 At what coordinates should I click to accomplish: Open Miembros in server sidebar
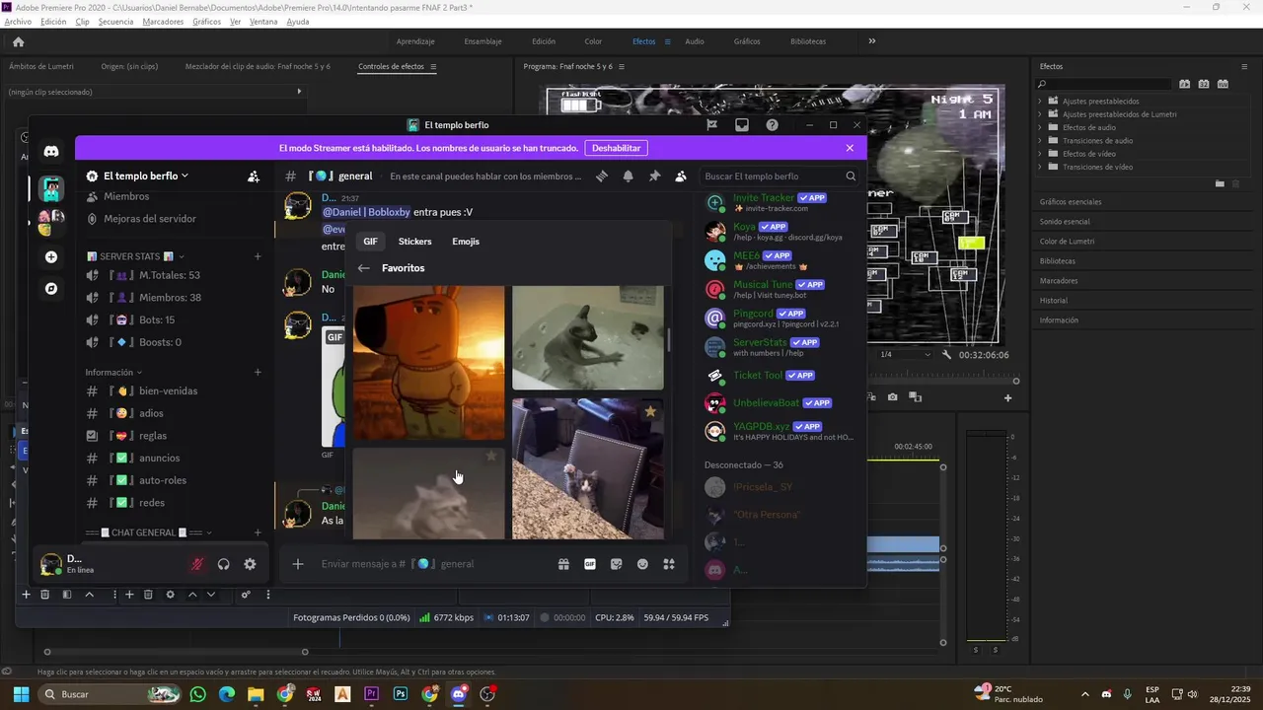[x=125, y=196]
